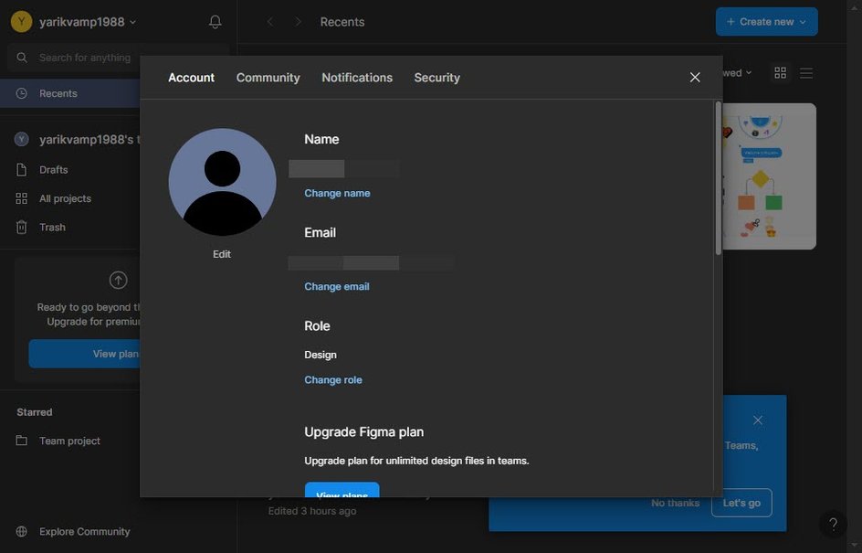Dismiss the blue Teams banner
This screenshot has height=553, width=862.
click(x=758, y=420)
